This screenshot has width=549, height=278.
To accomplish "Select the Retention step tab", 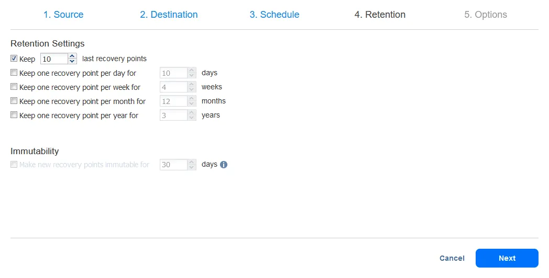I will (x=380, y=15).
